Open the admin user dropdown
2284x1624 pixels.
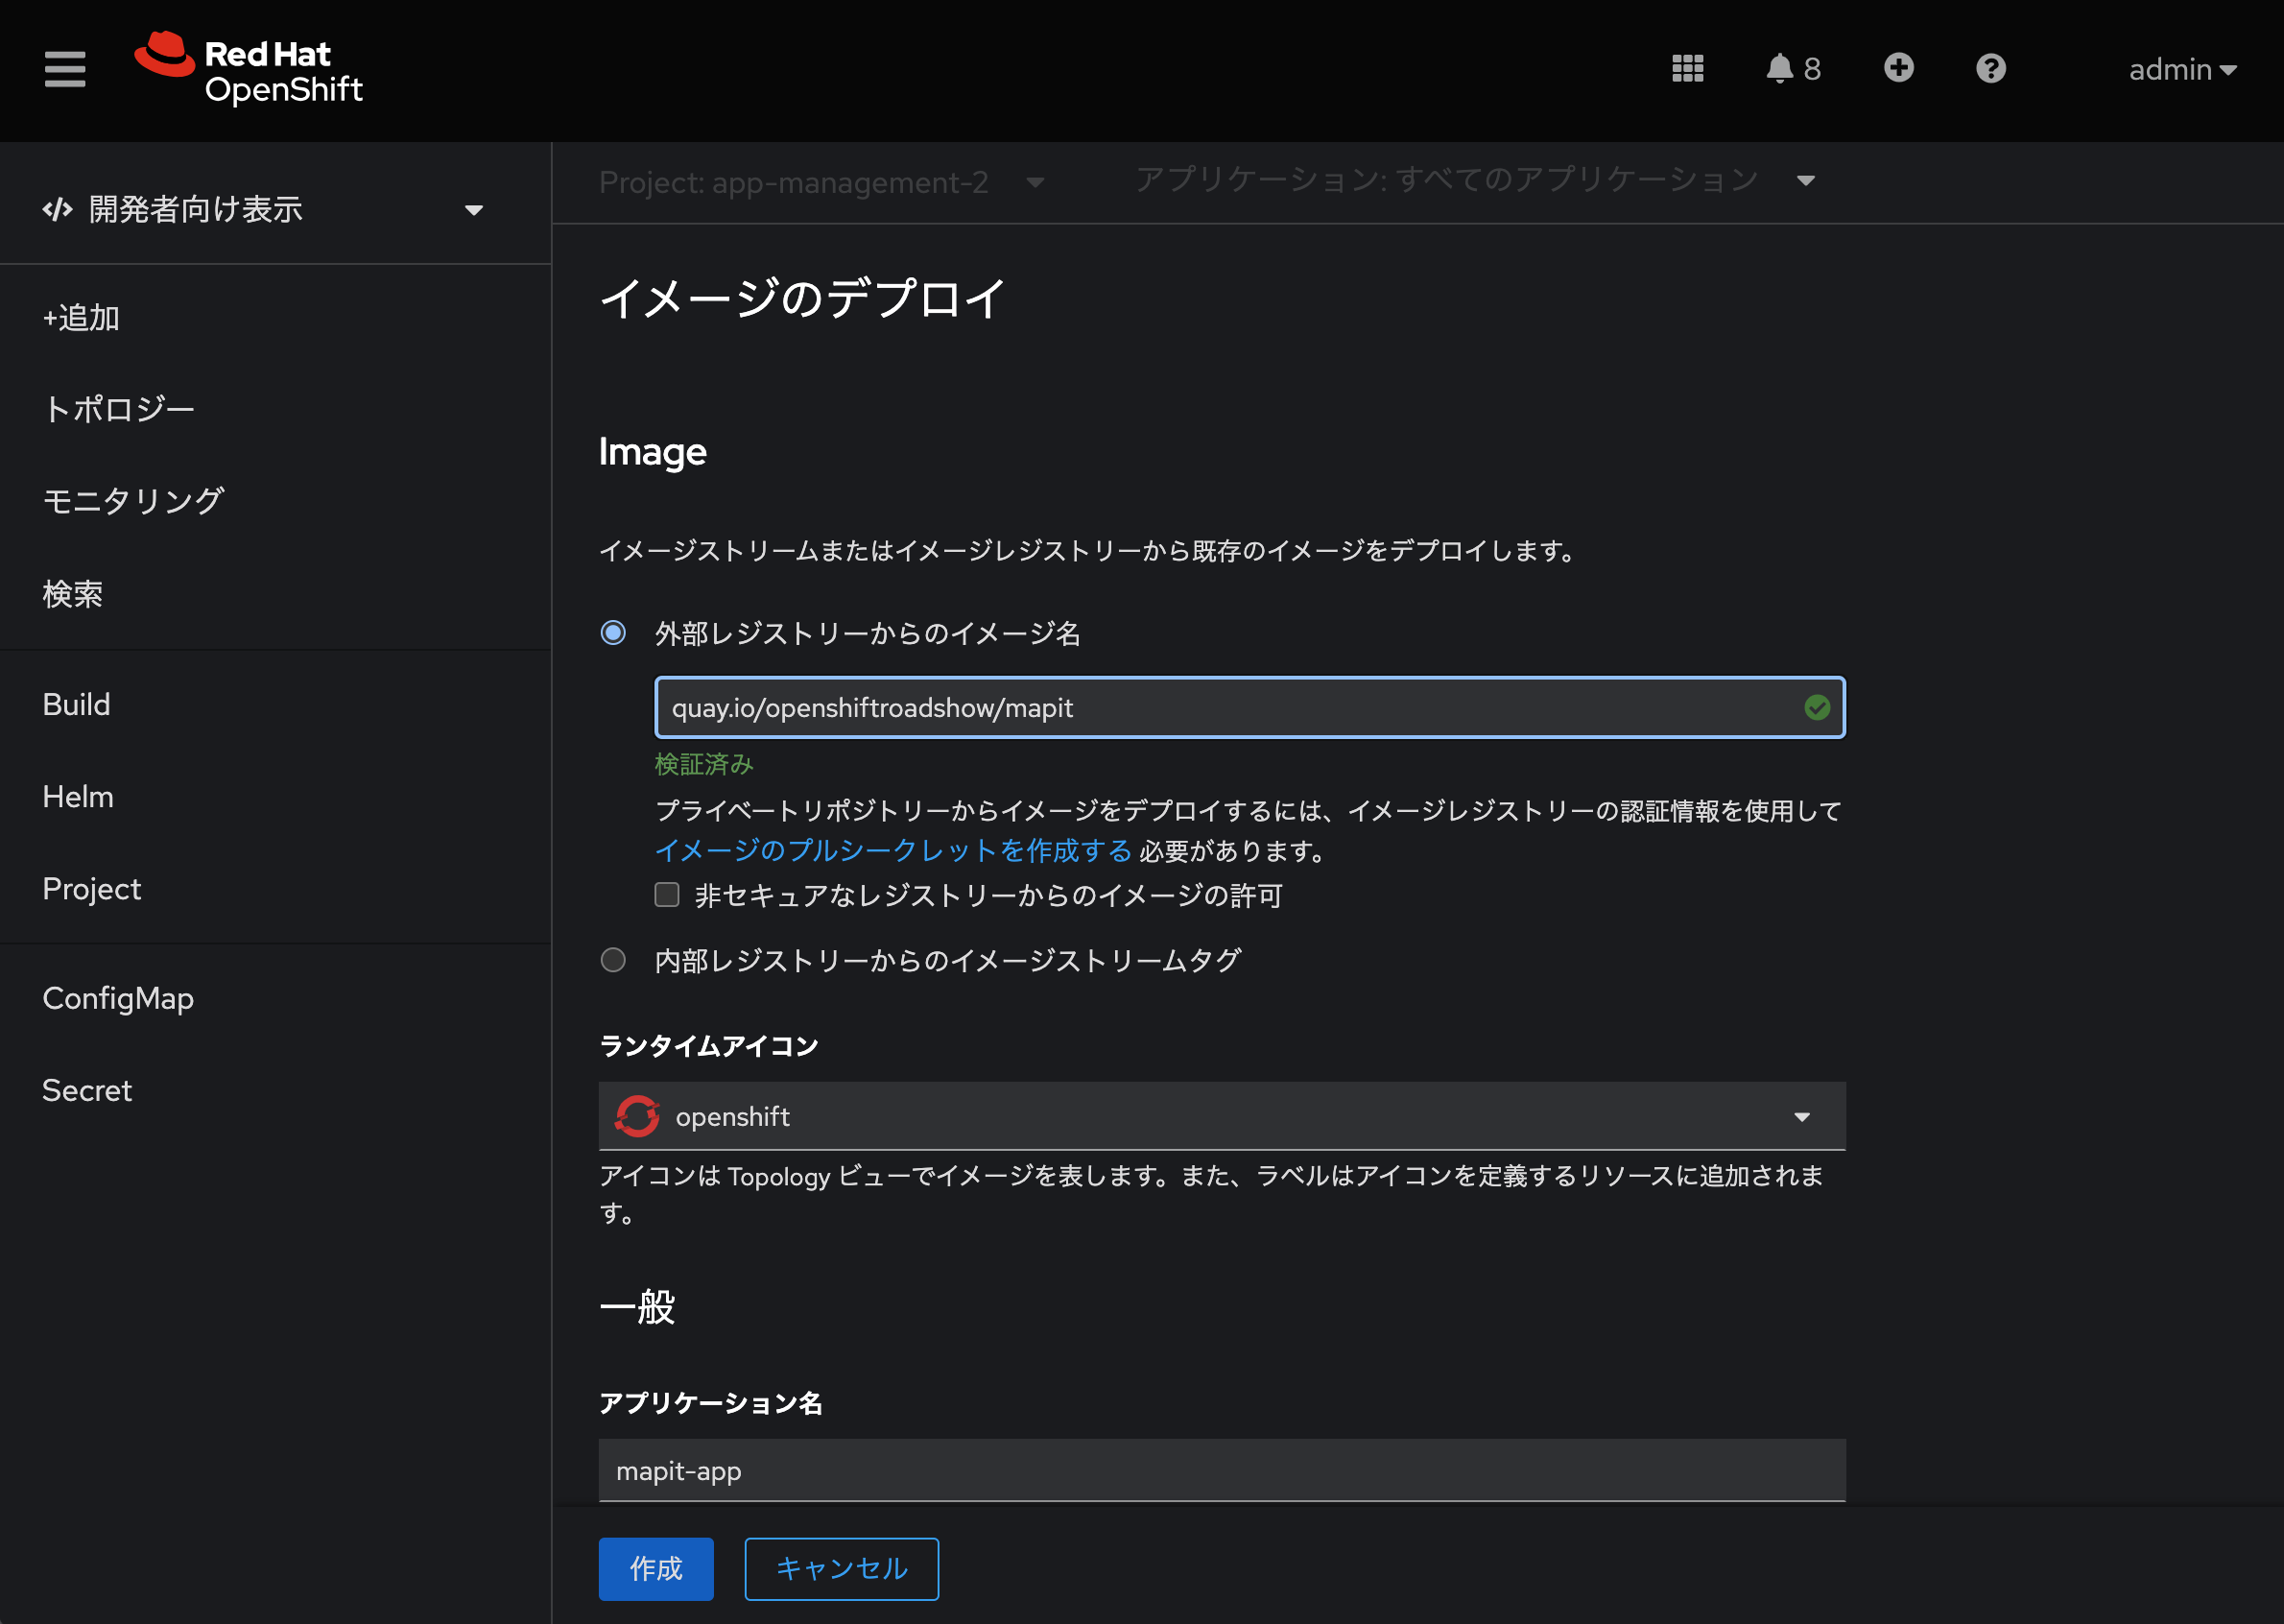(2182, 69)
